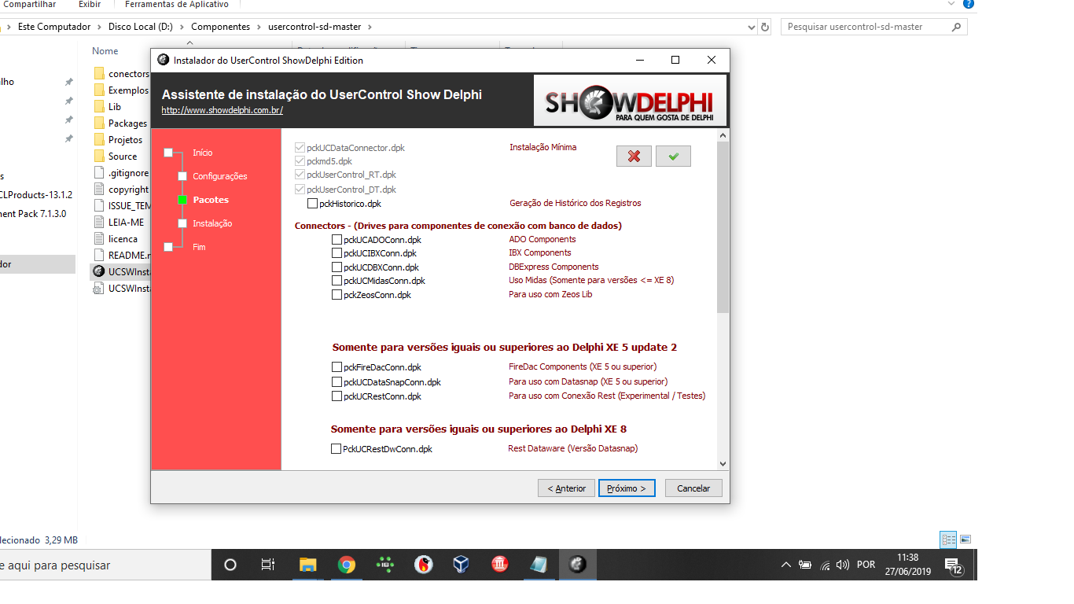Switch Explorer to large icons view
This screenshot has height=604, width=1074.
coord(965,540)
